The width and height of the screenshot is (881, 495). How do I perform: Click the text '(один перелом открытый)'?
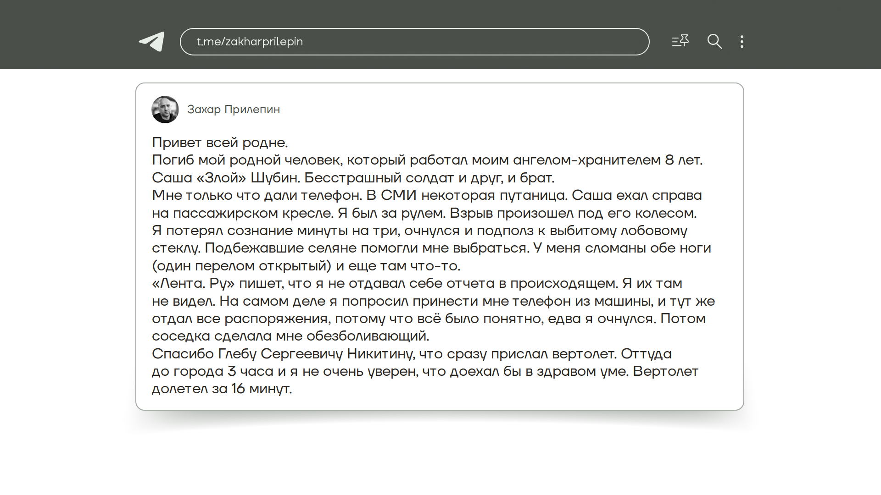pos(241,266)
